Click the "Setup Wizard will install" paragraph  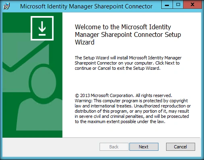(128, 63)
